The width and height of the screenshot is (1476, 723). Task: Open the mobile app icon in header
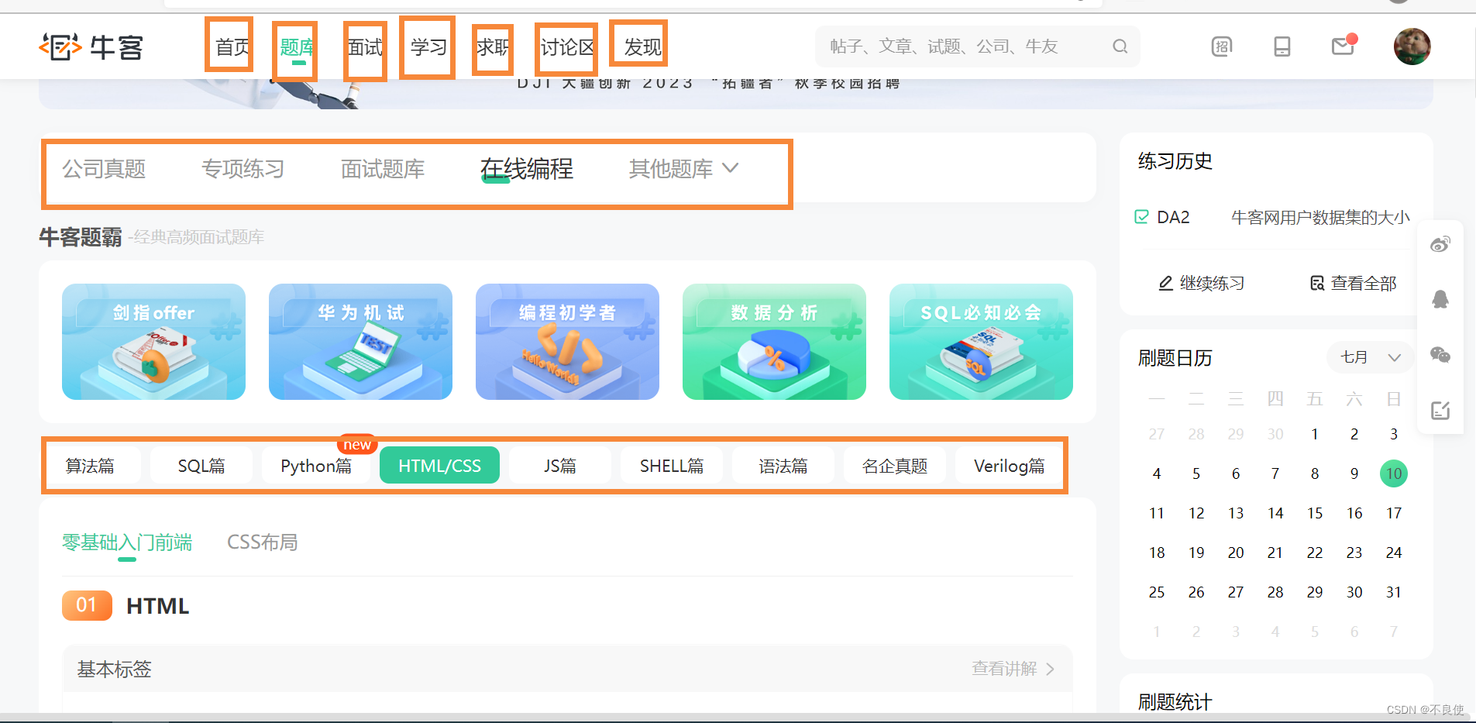(1282, 46)
